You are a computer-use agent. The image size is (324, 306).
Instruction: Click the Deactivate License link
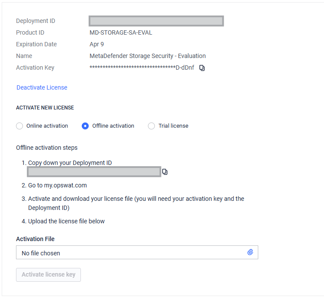(x=42, y=87)
